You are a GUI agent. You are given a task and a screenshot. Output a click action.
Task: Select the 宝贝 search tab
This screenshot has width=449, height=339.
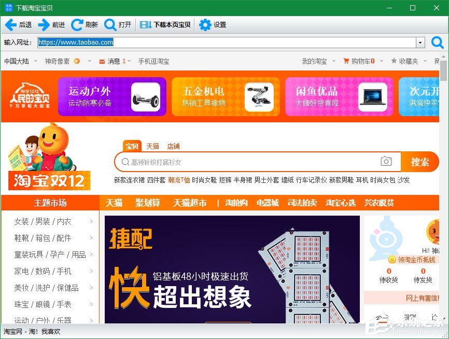[x=132, y=146]
